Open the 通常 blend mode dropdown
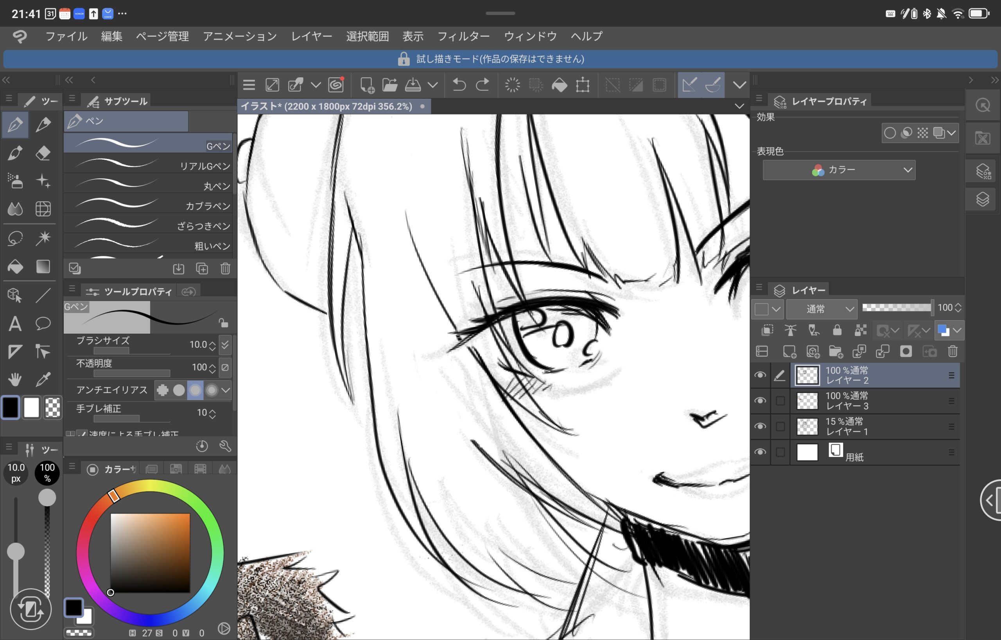Screen dimensions: 1001x640 tap(822, 309)
